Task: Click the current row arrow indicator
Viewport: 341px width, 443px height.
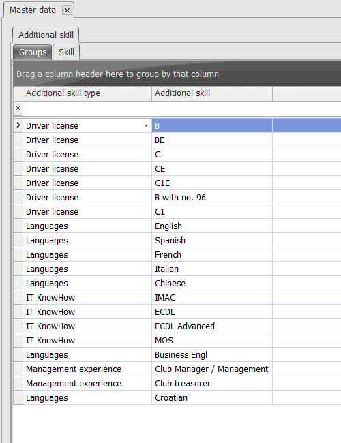Action: point(18,125)
